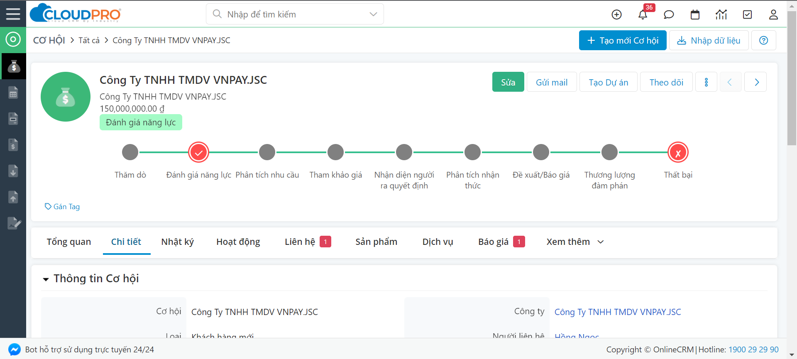
Task: Click the CloudPro logo
Action: click(76, 13)
